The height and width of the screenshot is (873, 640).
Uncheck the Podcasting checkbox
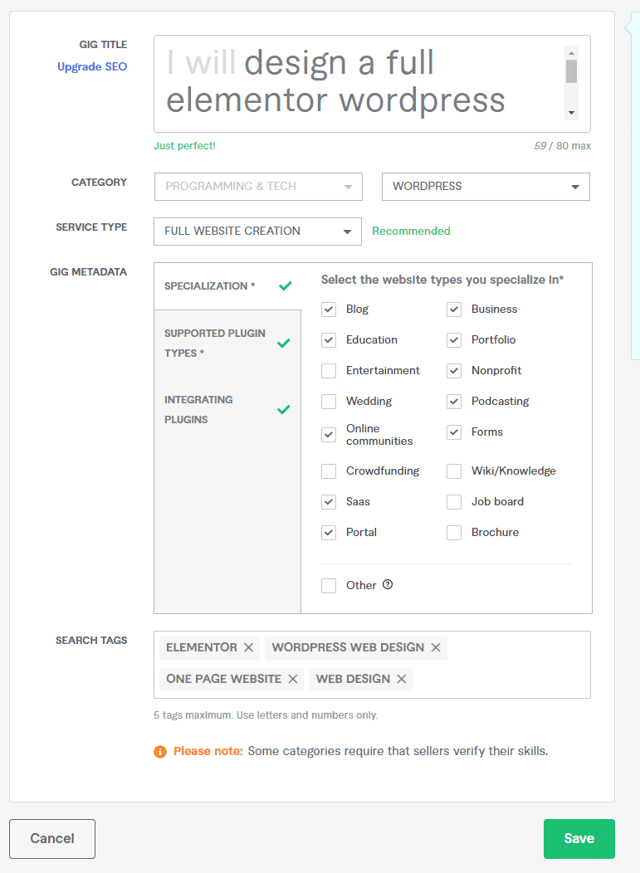pos(454,402)
